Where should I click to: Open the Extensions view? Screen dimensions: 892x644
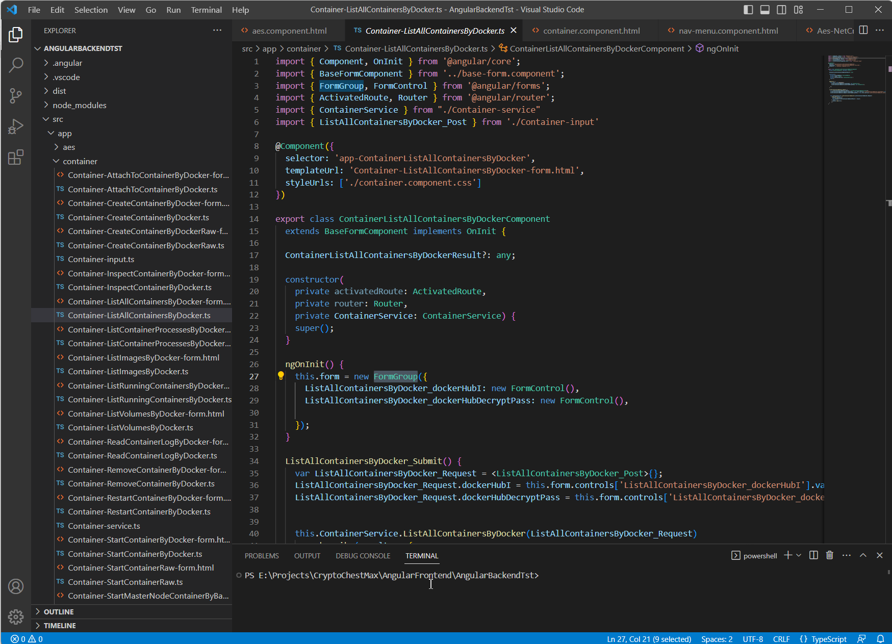16,157
